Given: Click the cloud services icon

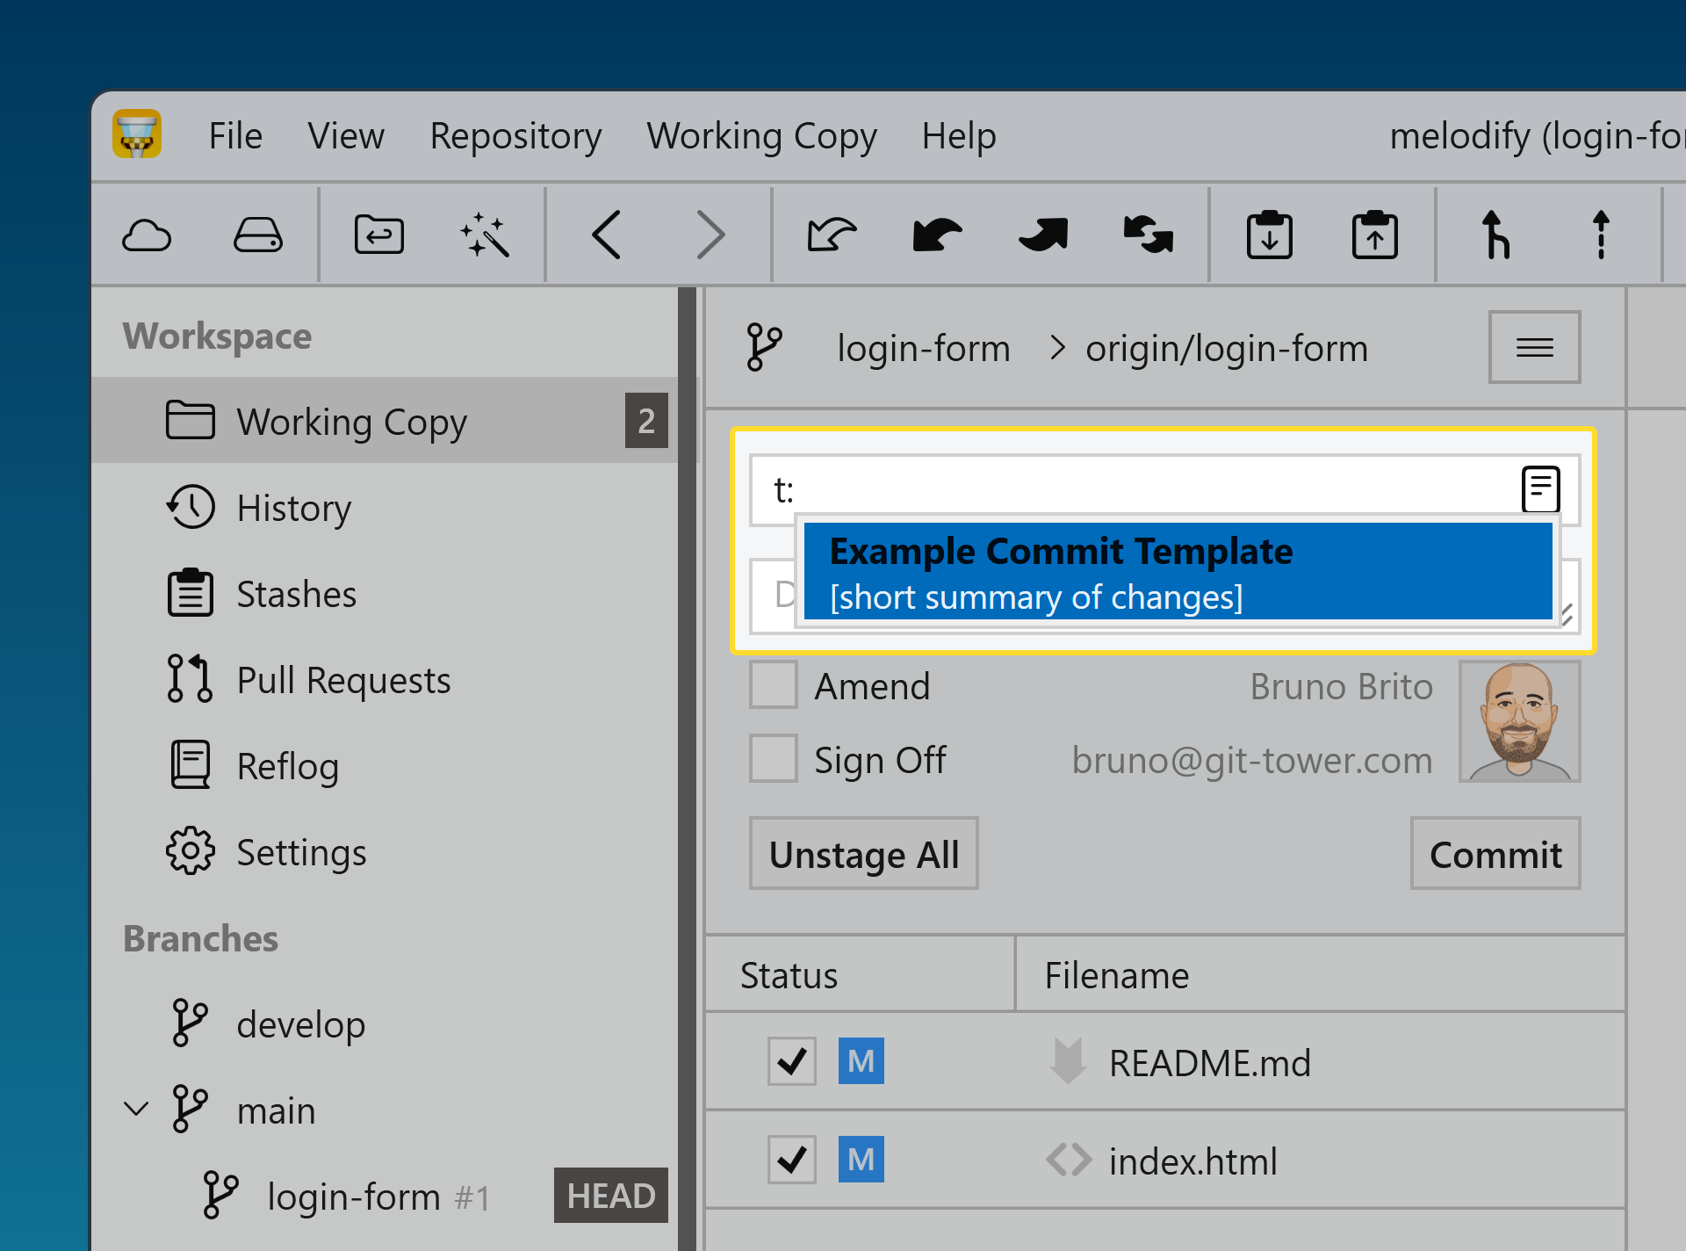Looking at the screenshot, I should (147, 234).
